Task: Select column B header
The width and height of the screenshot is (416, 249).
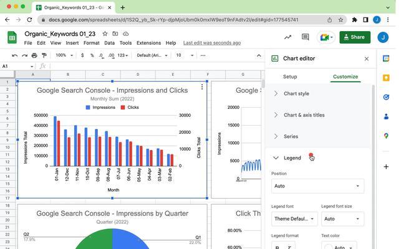Action: (x=68, y=75)
